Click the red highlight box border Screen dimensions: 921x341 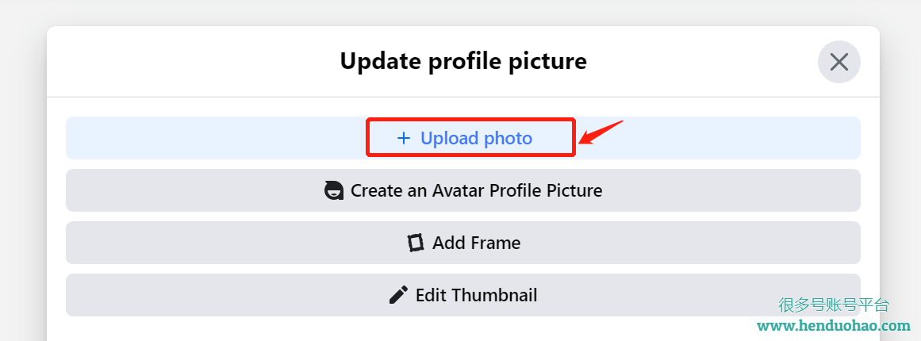coord(470,119)
